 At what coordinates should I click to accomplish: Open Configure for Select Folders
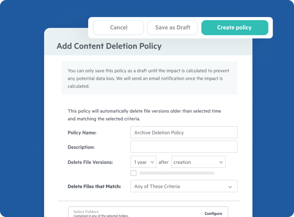pos(213,214)
